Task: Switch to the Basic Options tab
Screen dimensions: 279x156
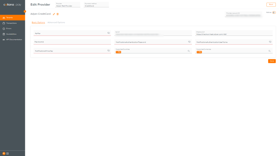Action: pos(38,22)
